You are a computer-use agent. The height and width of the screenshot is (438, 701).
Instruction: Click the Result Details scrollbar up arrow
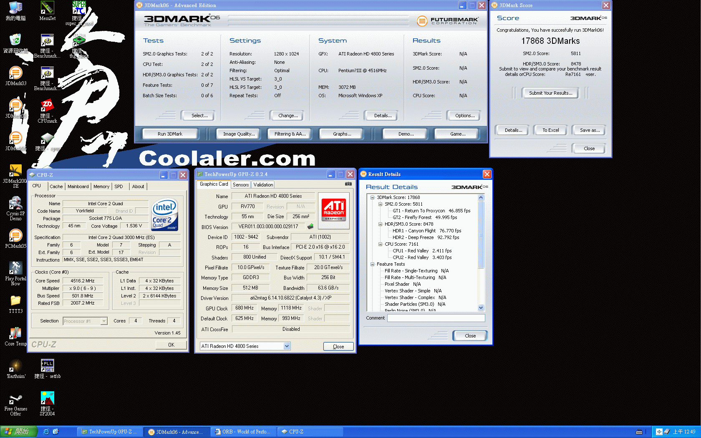[481, 198]
